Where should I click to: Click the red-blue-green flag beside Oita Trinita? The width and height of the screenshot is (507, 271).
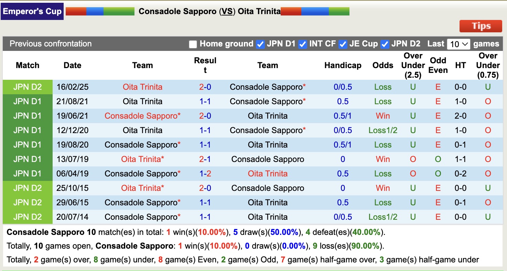pos(315,11)
